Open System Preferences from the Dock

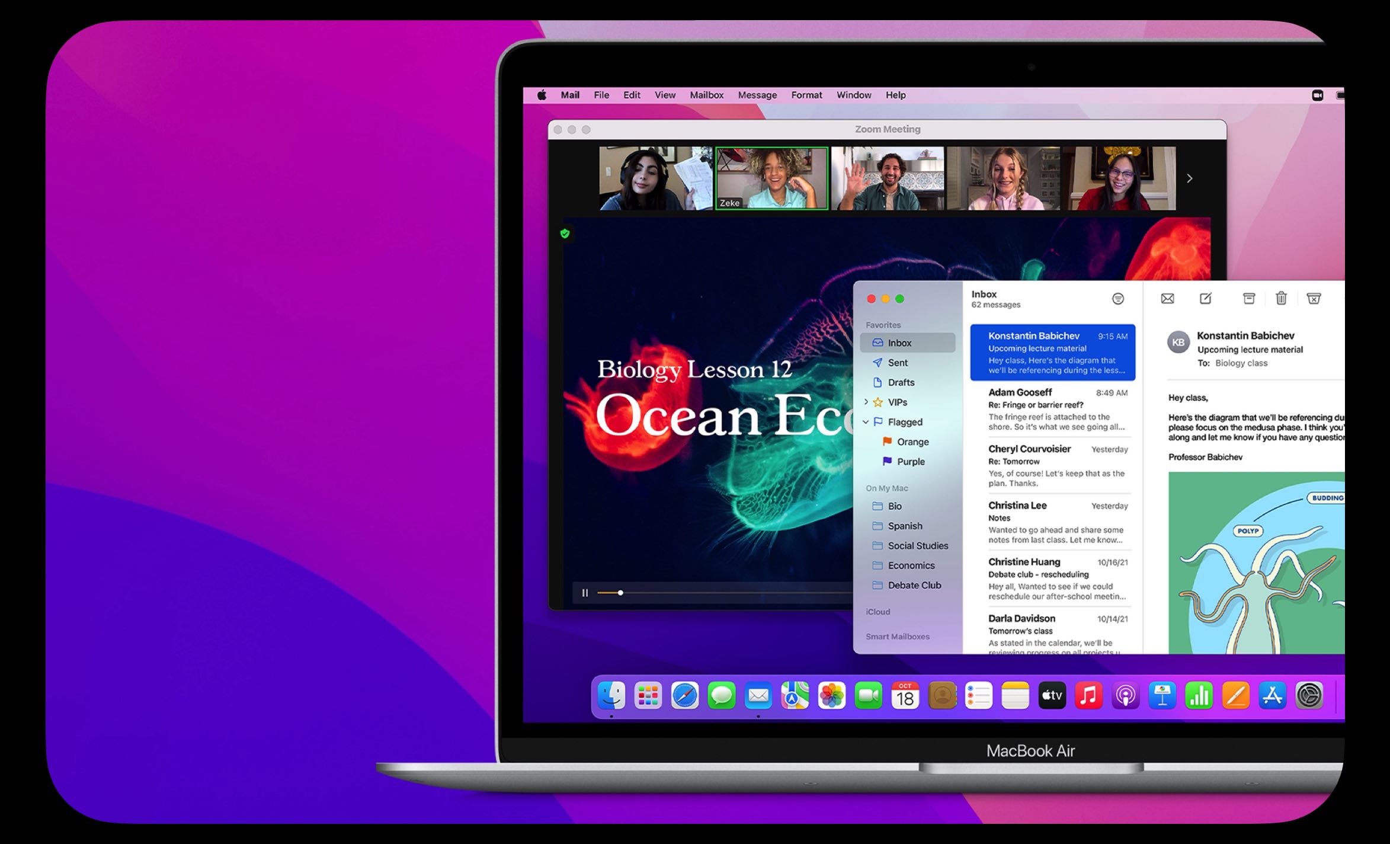pos(1309,696)
